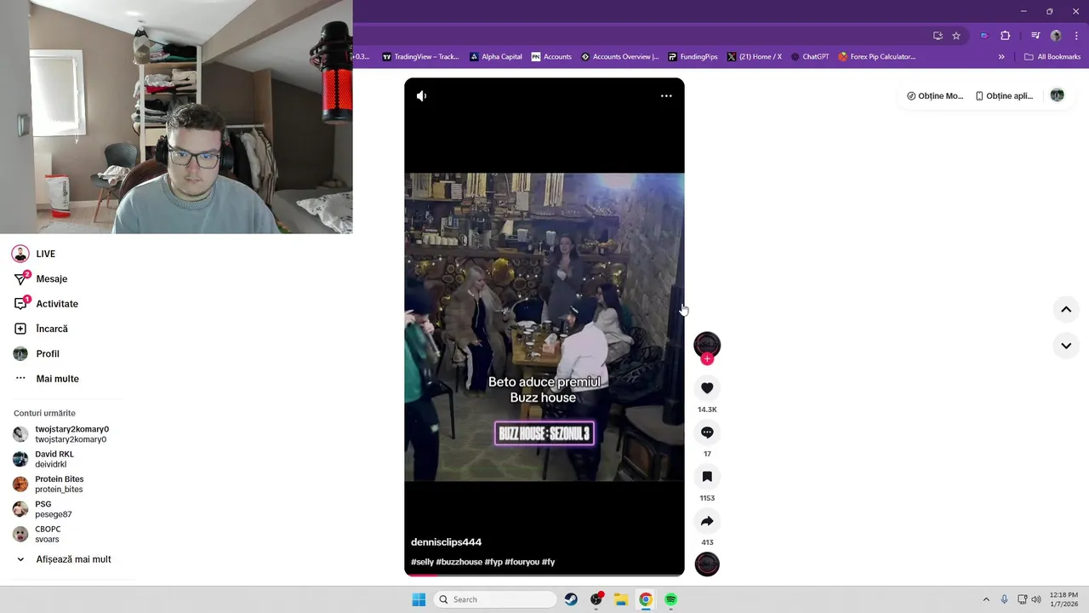Open the All Bookmarks folder
Image resolution: width=1089 pixels, height=613 pixels.
pyautogui.click(x=1052, y=57)
